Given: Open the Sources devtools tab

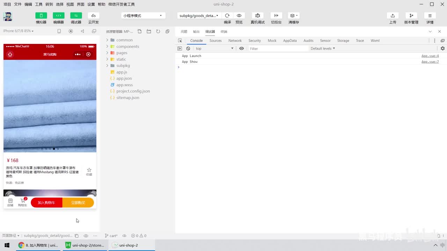Looking at the screenshot, I should [x=215, y=40].
